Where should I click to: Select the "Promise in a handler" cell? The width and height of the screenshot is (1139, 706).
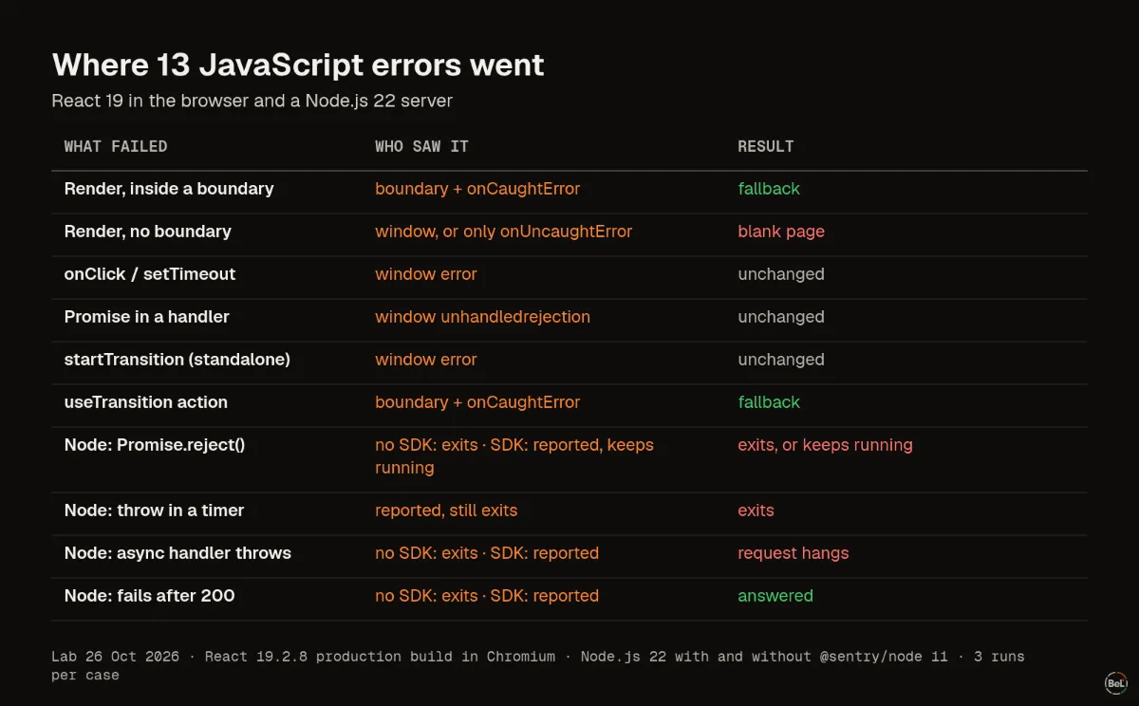click(147, 317)
